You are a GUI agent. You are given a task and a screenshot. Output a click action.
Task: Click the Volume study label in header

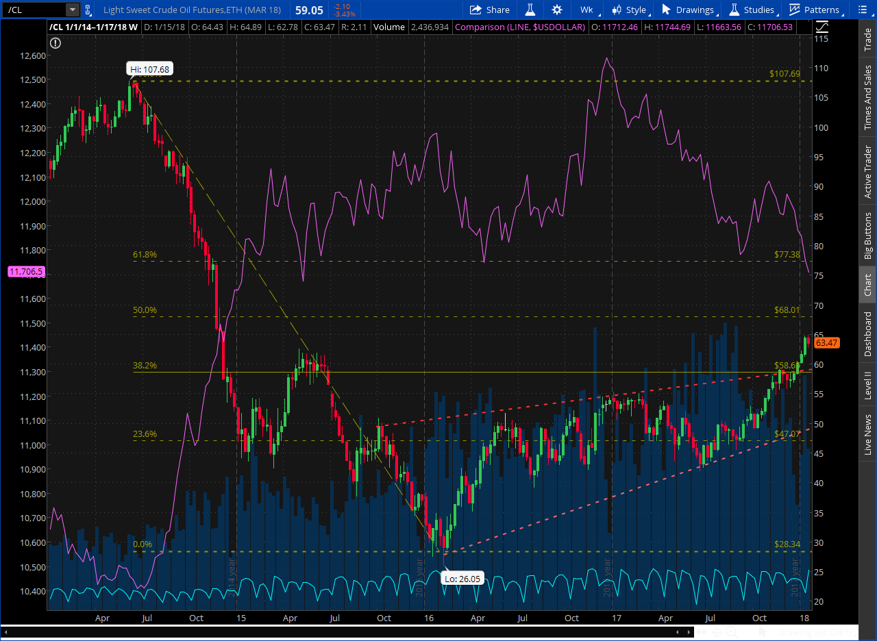pyautogui.click(x=388, y=27)
